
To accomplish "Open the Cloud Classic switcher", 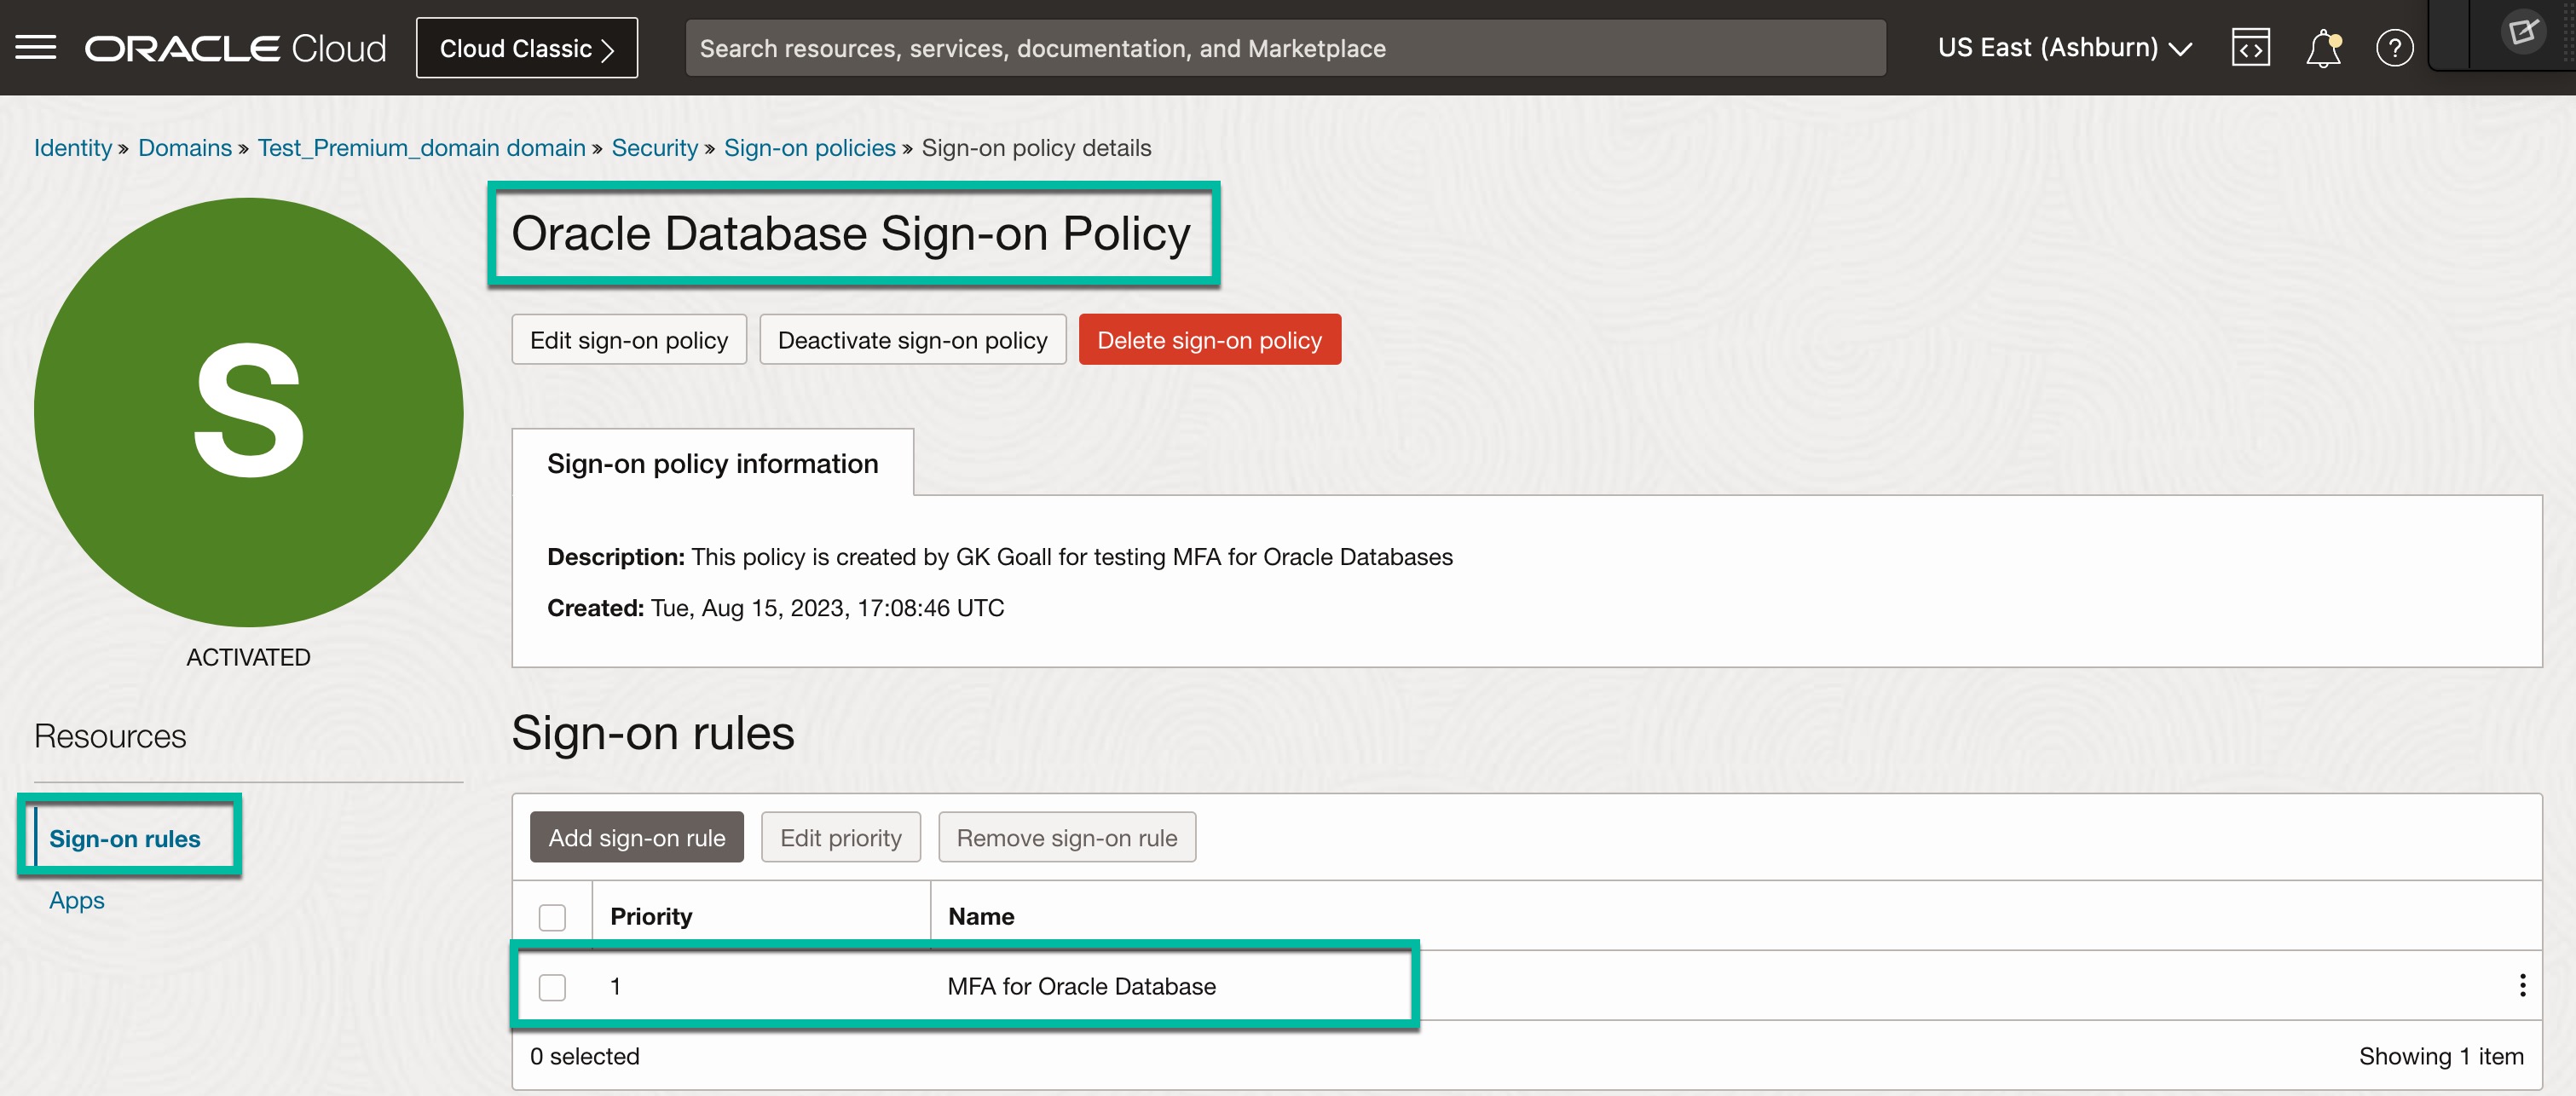I will tap(526, 48).
